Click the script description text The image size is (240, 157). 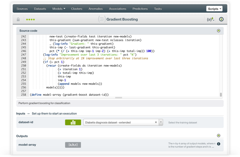44,103
